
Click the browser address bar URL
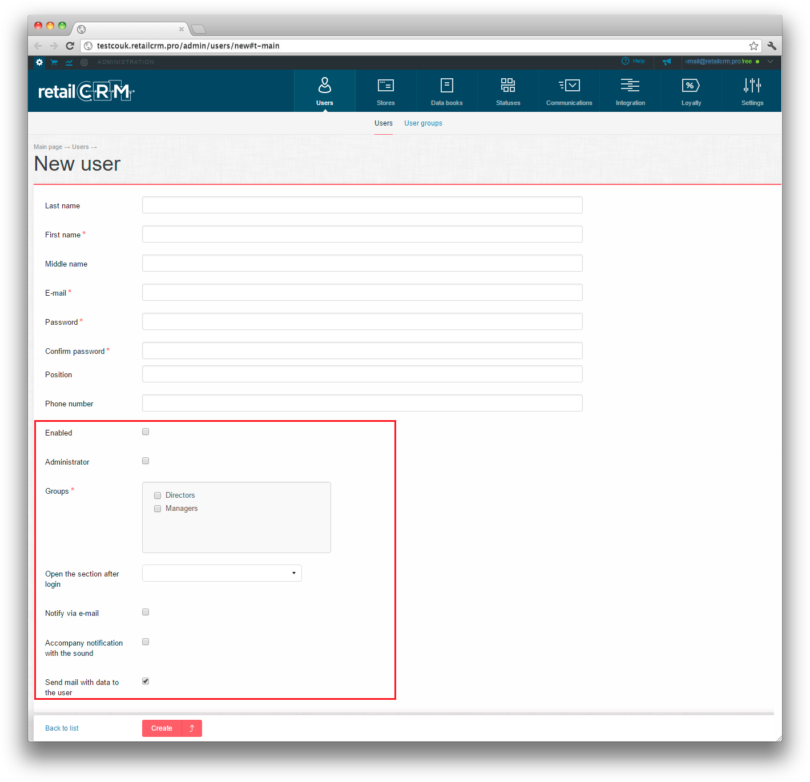(188, 46)
